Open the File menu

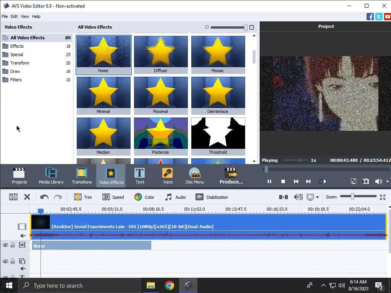5,16
